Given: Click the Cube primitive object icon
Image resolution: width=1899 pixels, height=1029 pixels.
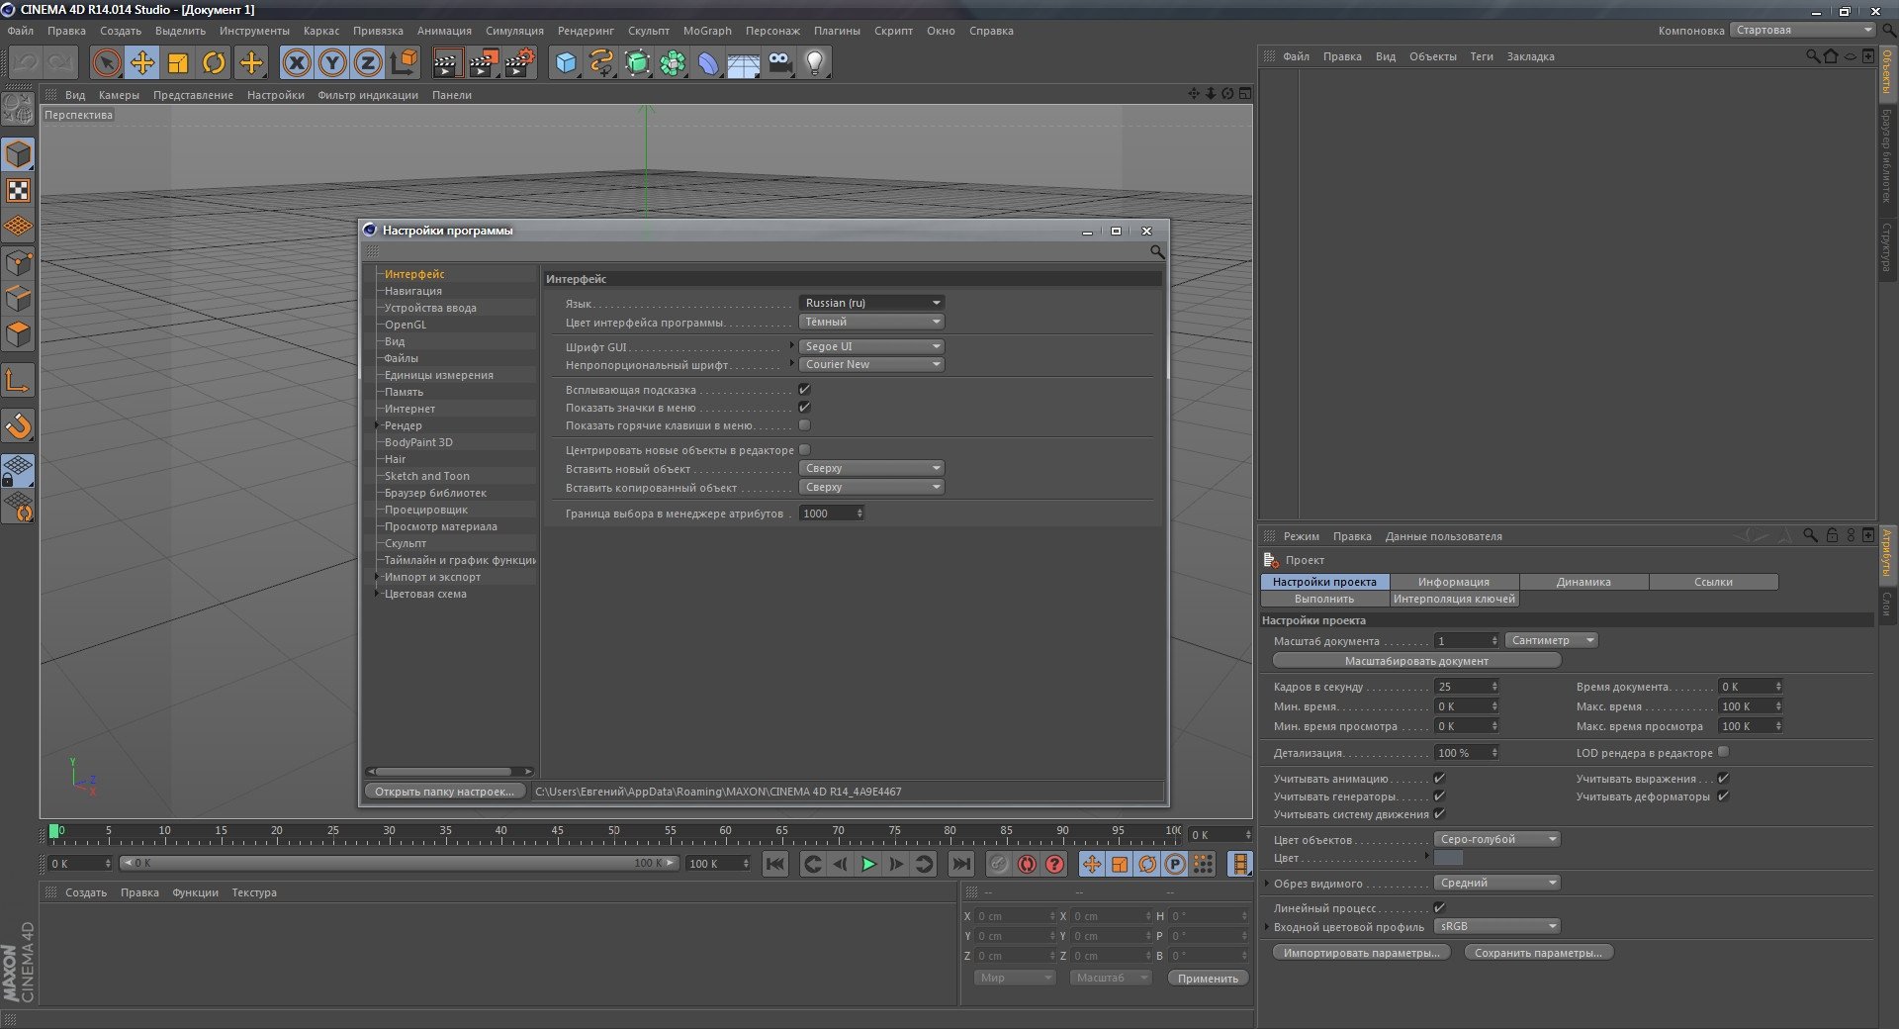Looking at the screenshot, I should 565,63.
